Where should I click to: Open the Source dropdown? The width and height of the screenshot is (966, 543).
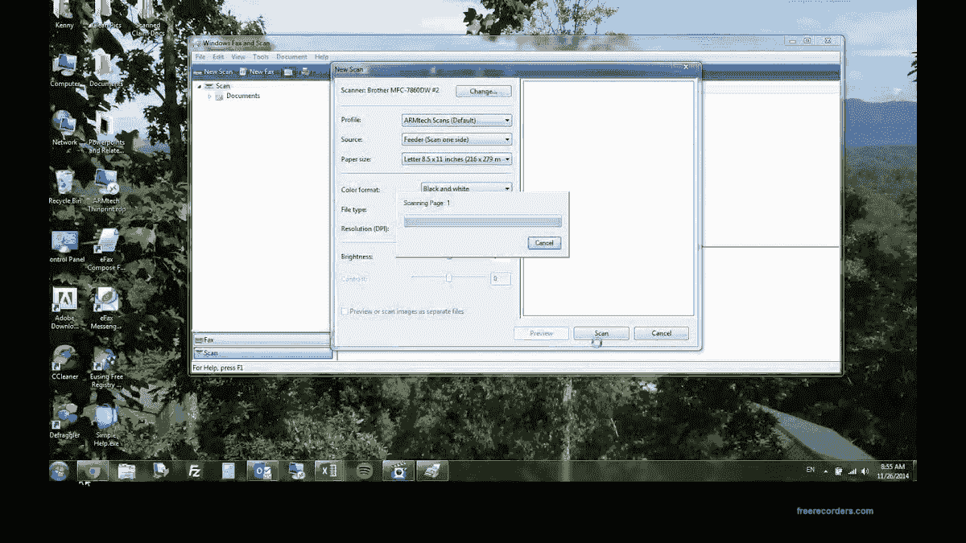click(x=456, y=139)
